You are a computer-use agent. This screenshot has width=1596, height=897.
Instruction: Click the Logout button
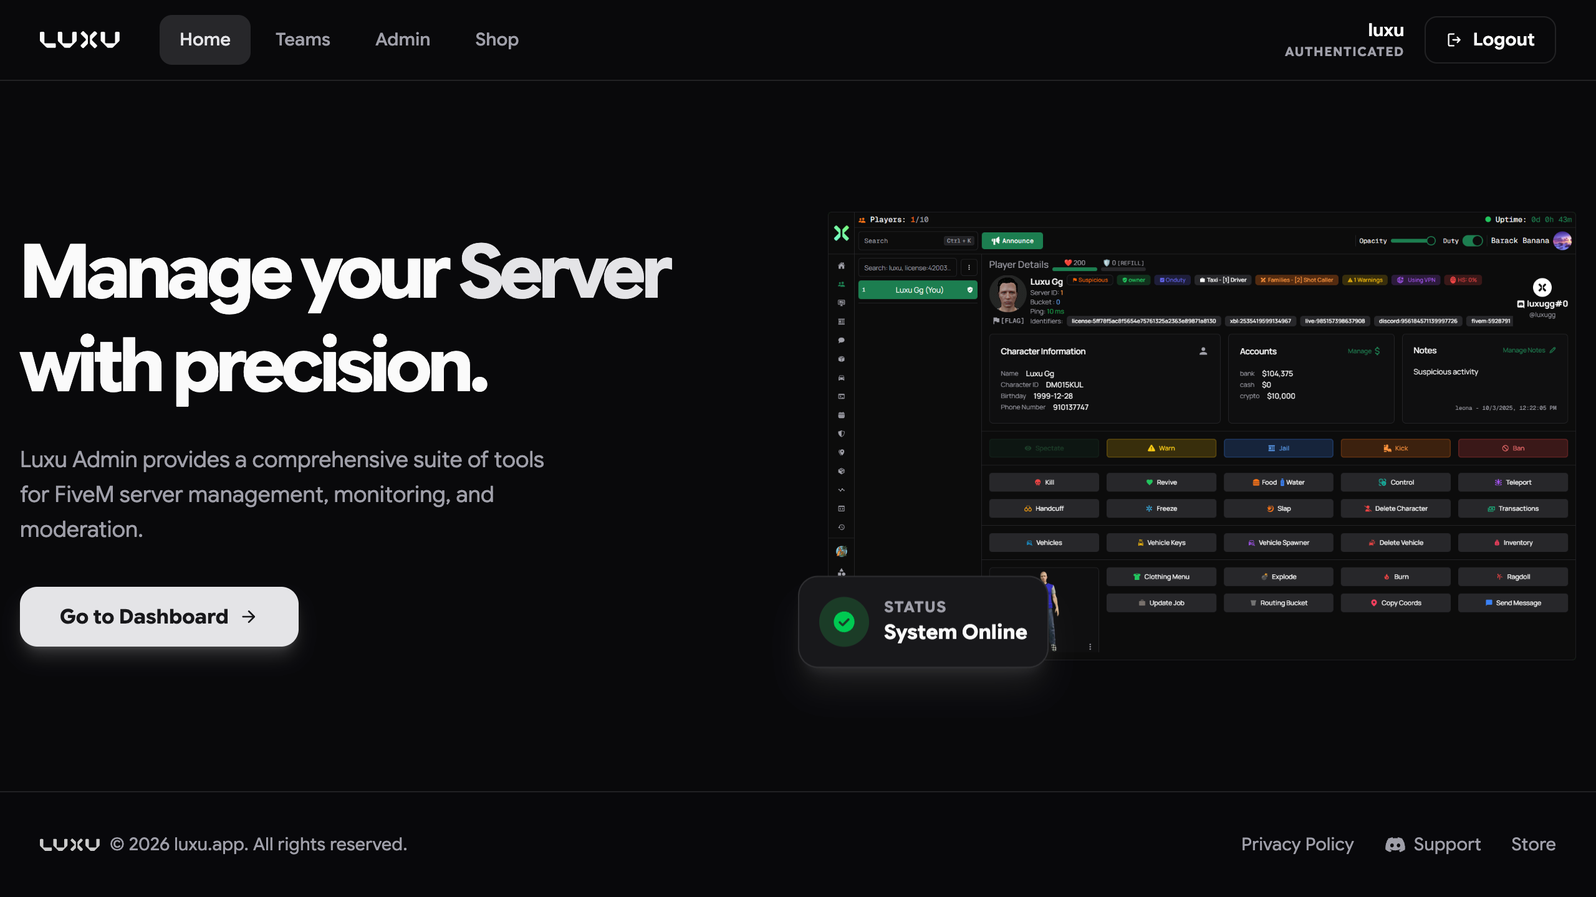point(1490,40)
